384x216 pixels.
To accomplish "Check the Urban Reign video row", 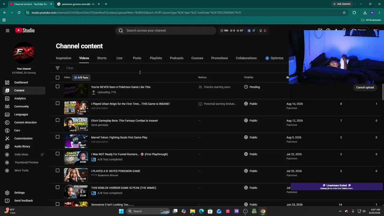I will 58,103.
